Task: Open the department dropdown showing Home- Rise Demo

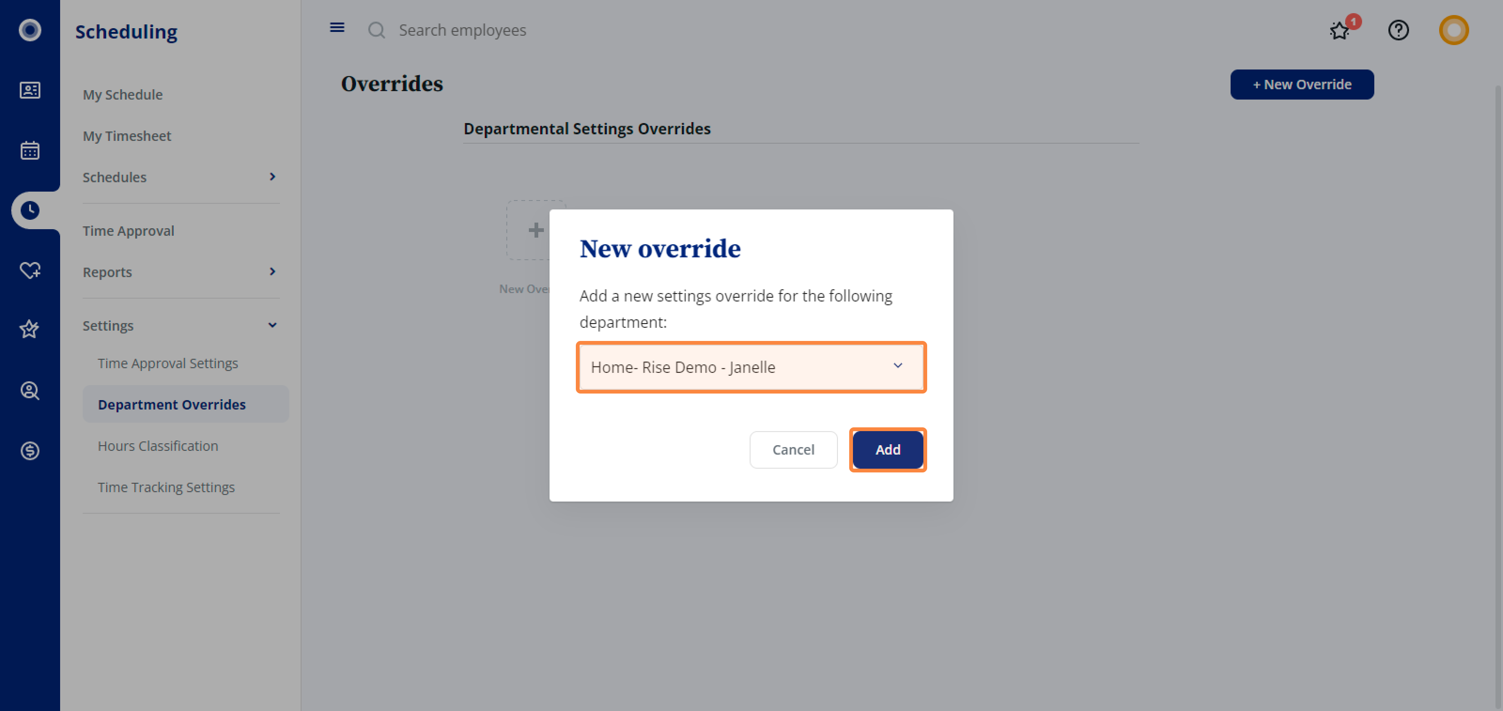Action: [x=751, y=367]
